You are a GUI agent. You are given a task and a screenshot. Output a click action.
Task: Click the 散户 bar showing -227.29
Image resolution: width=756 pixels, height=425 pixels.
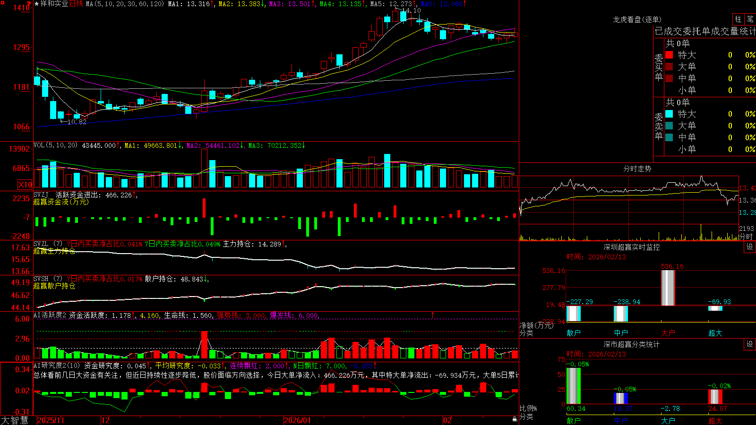pyautogui.click(x=573, y=314)
